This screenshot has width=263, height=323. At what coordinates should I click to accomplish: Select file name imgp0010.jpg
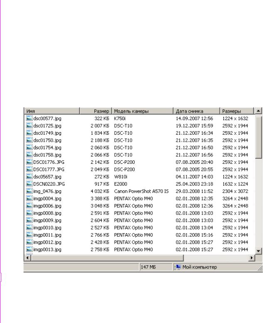pyautogui.click(x=47, y=228)
